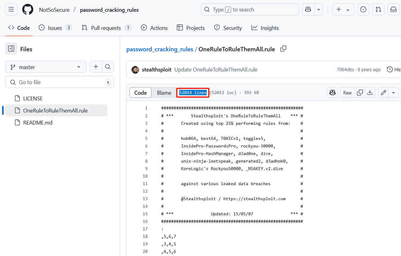Open the Issues tab
The height and width of the screenshot is (256, 401).
pos(55,28)
